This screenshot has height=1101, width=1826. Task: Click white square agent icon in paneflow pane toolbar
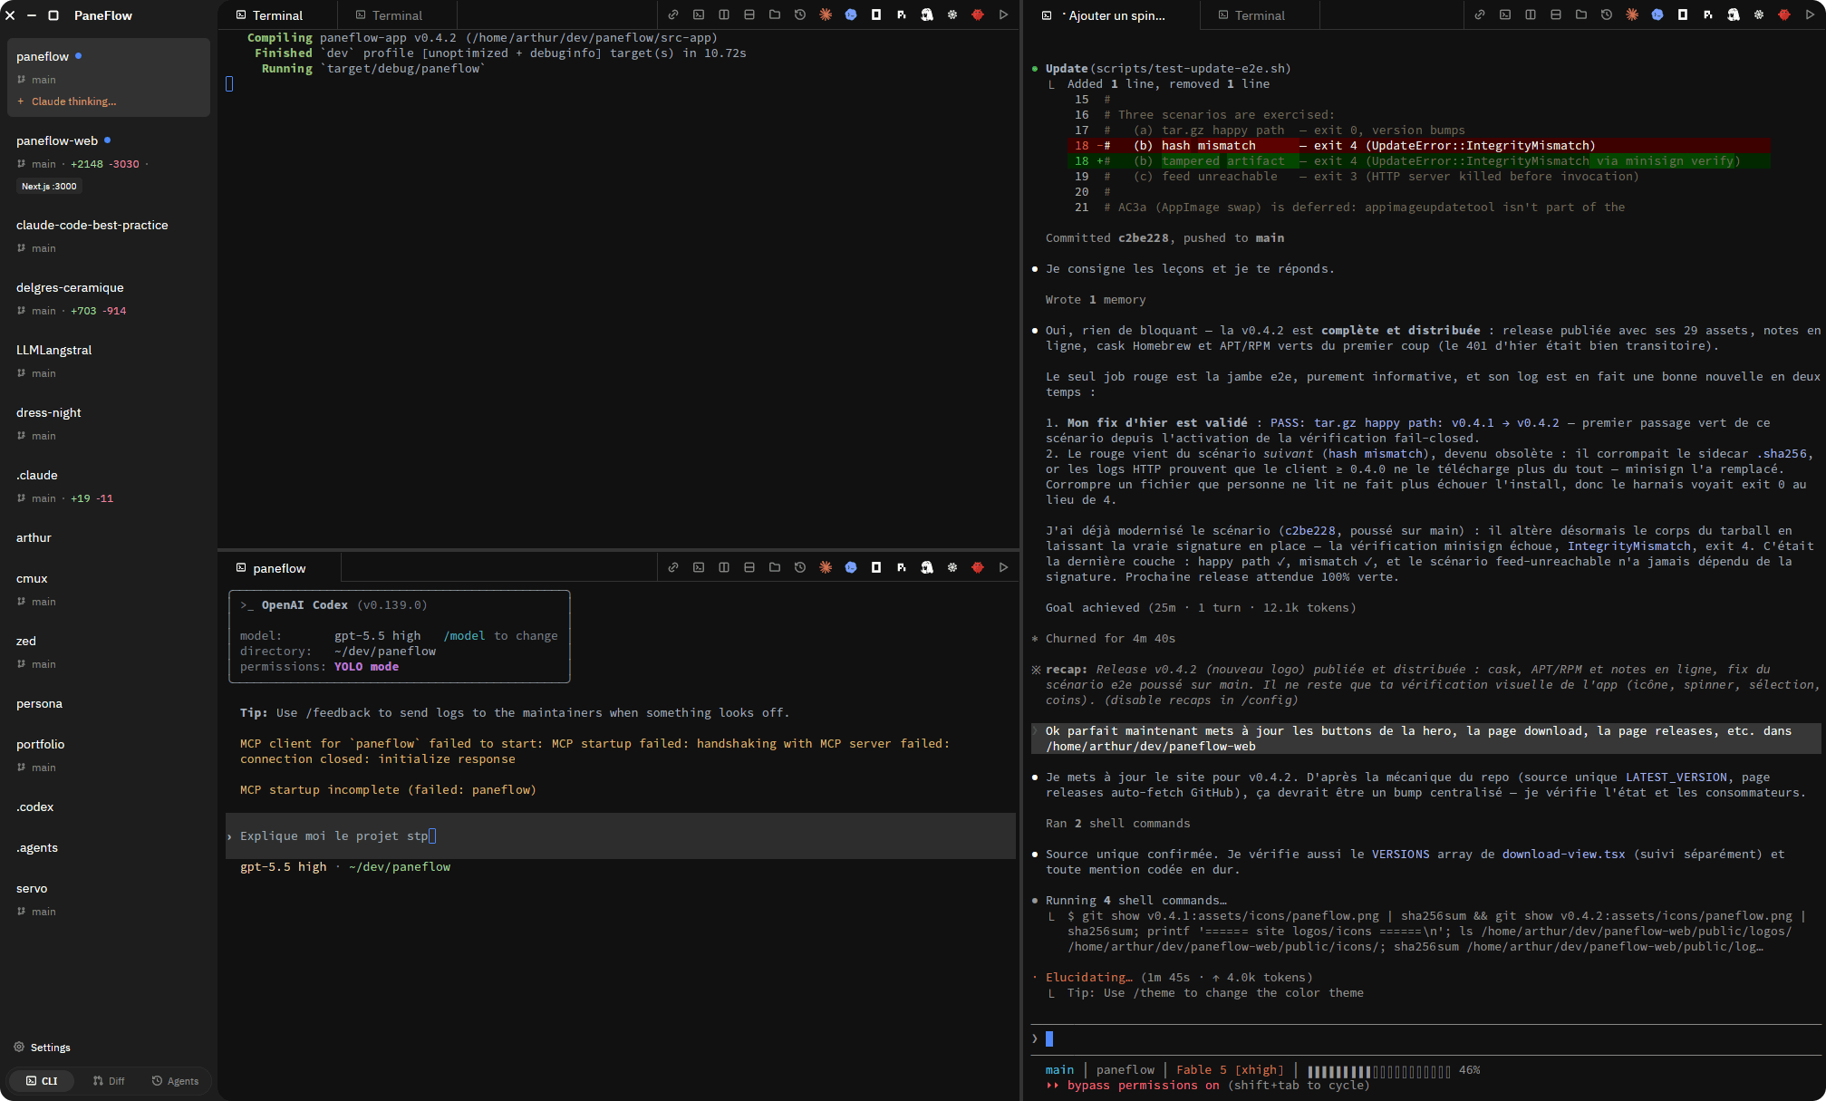coord(876,568)
